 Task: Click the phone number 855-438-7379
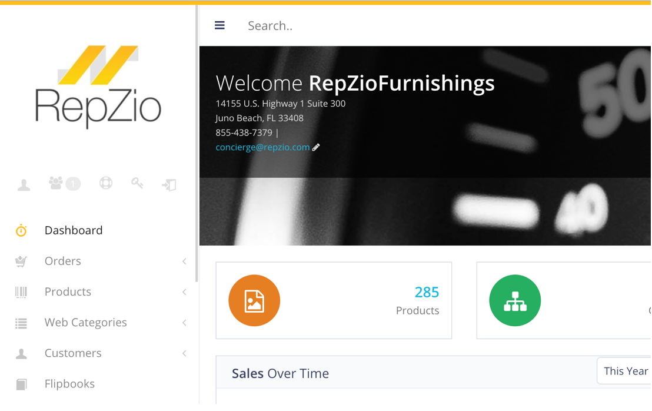point(244,132)
